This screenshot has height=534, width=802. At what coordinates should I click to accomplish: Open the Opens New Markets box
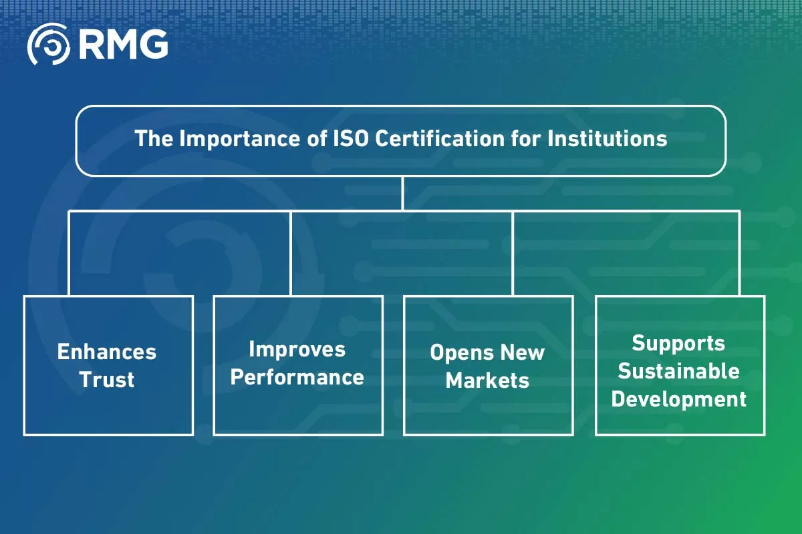point(488,365)
